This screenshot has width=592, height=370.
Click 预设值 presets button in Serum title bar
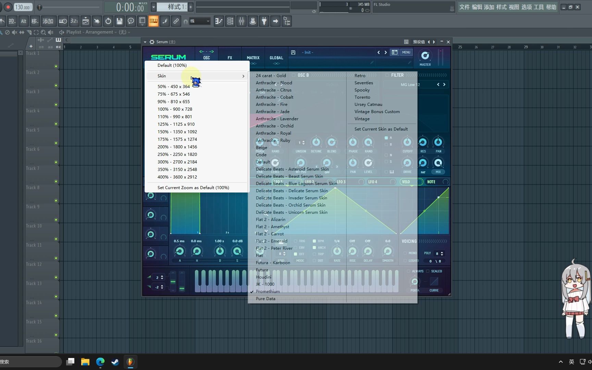[419, 42]
